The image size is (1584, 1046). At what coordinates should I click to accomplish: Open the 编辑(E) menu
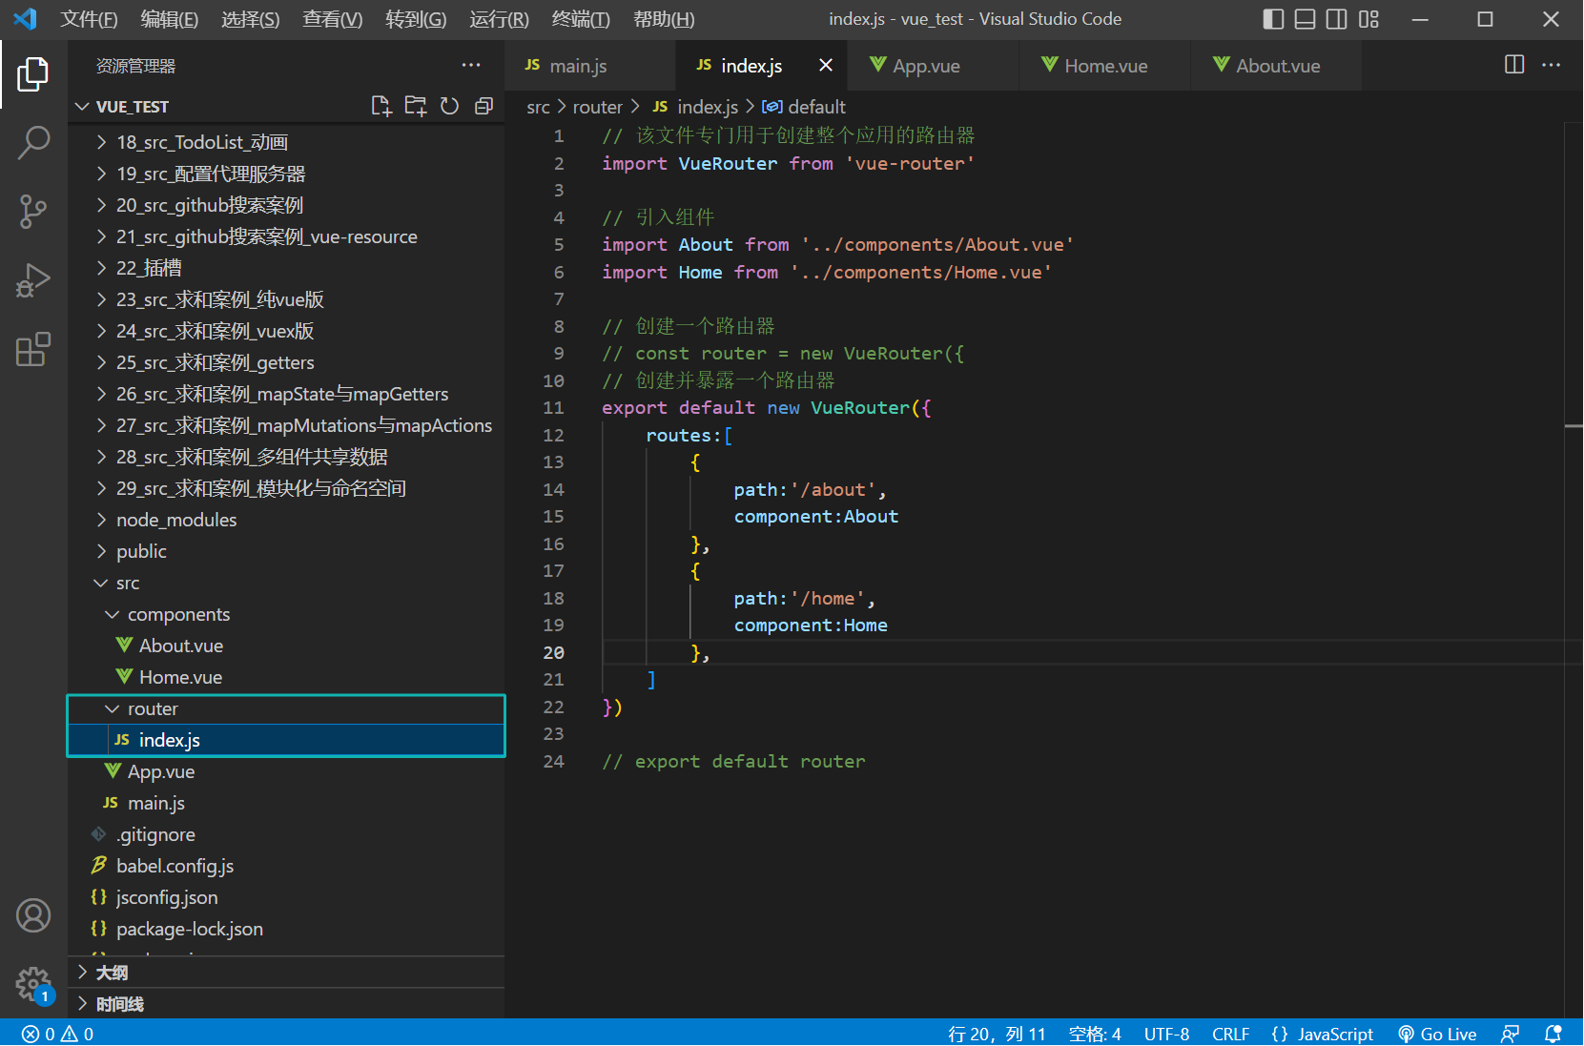coord(169,19)
